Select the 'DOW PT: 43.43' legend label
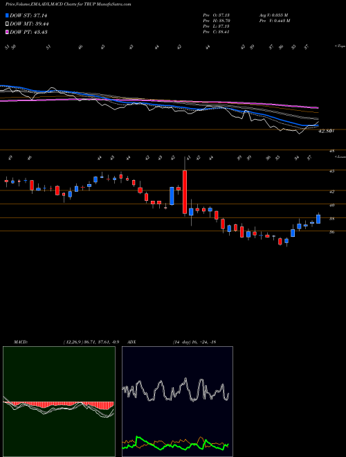The width and height of the screenshot is (346, 457). 28,33
